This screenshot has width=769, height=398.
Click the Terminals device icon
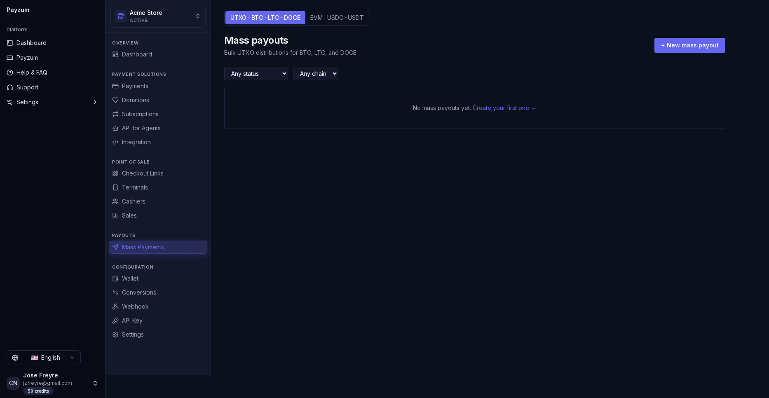pyautogui.click(x=115, y=187)
